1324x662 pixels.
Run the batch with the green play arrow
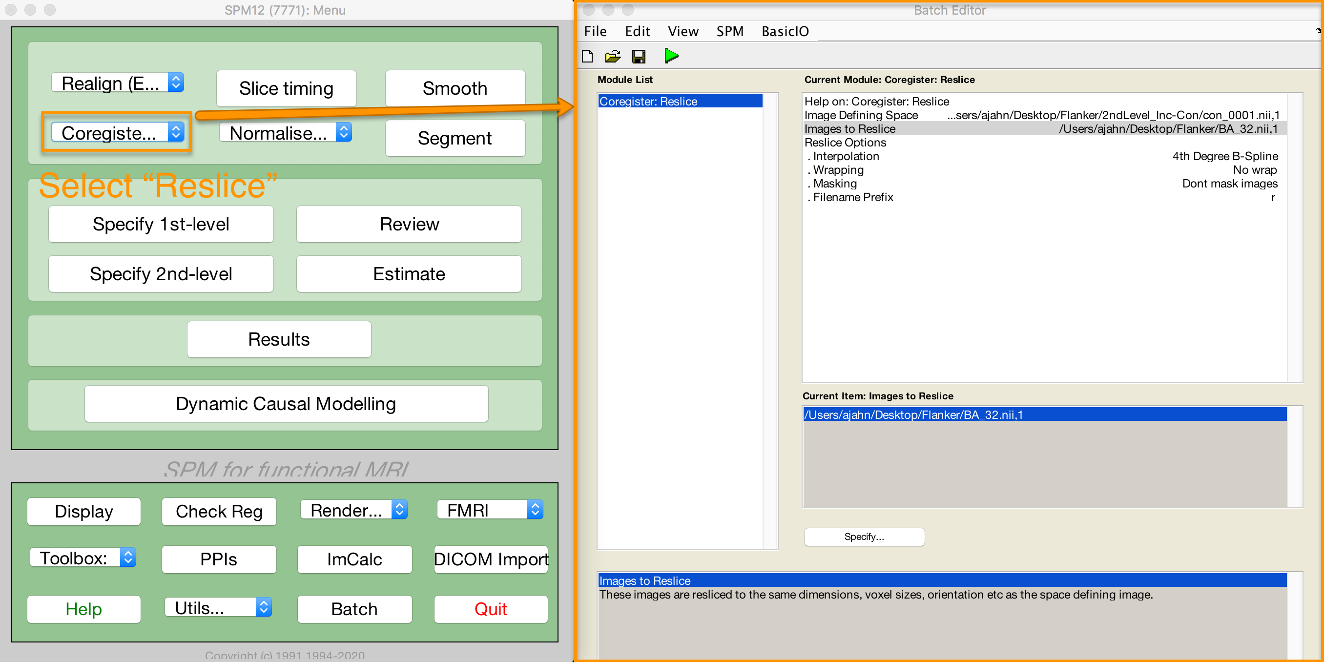671,56
